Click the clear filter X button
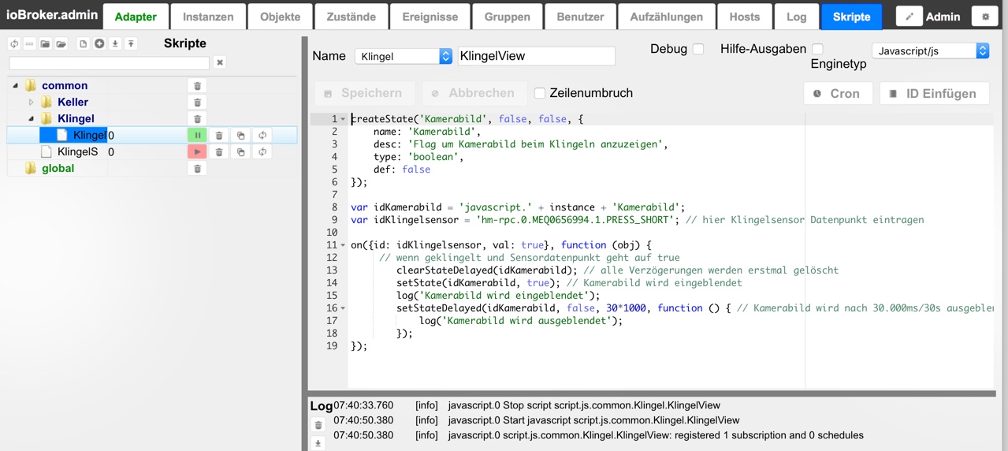The width and height of the screenshot is (1008, 451). tap(220, 63)
